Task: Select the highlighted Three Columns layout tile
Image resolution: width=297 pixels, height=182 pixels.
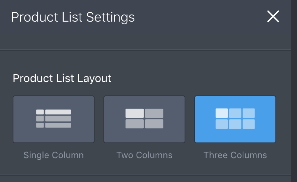Action: (235, 119)
